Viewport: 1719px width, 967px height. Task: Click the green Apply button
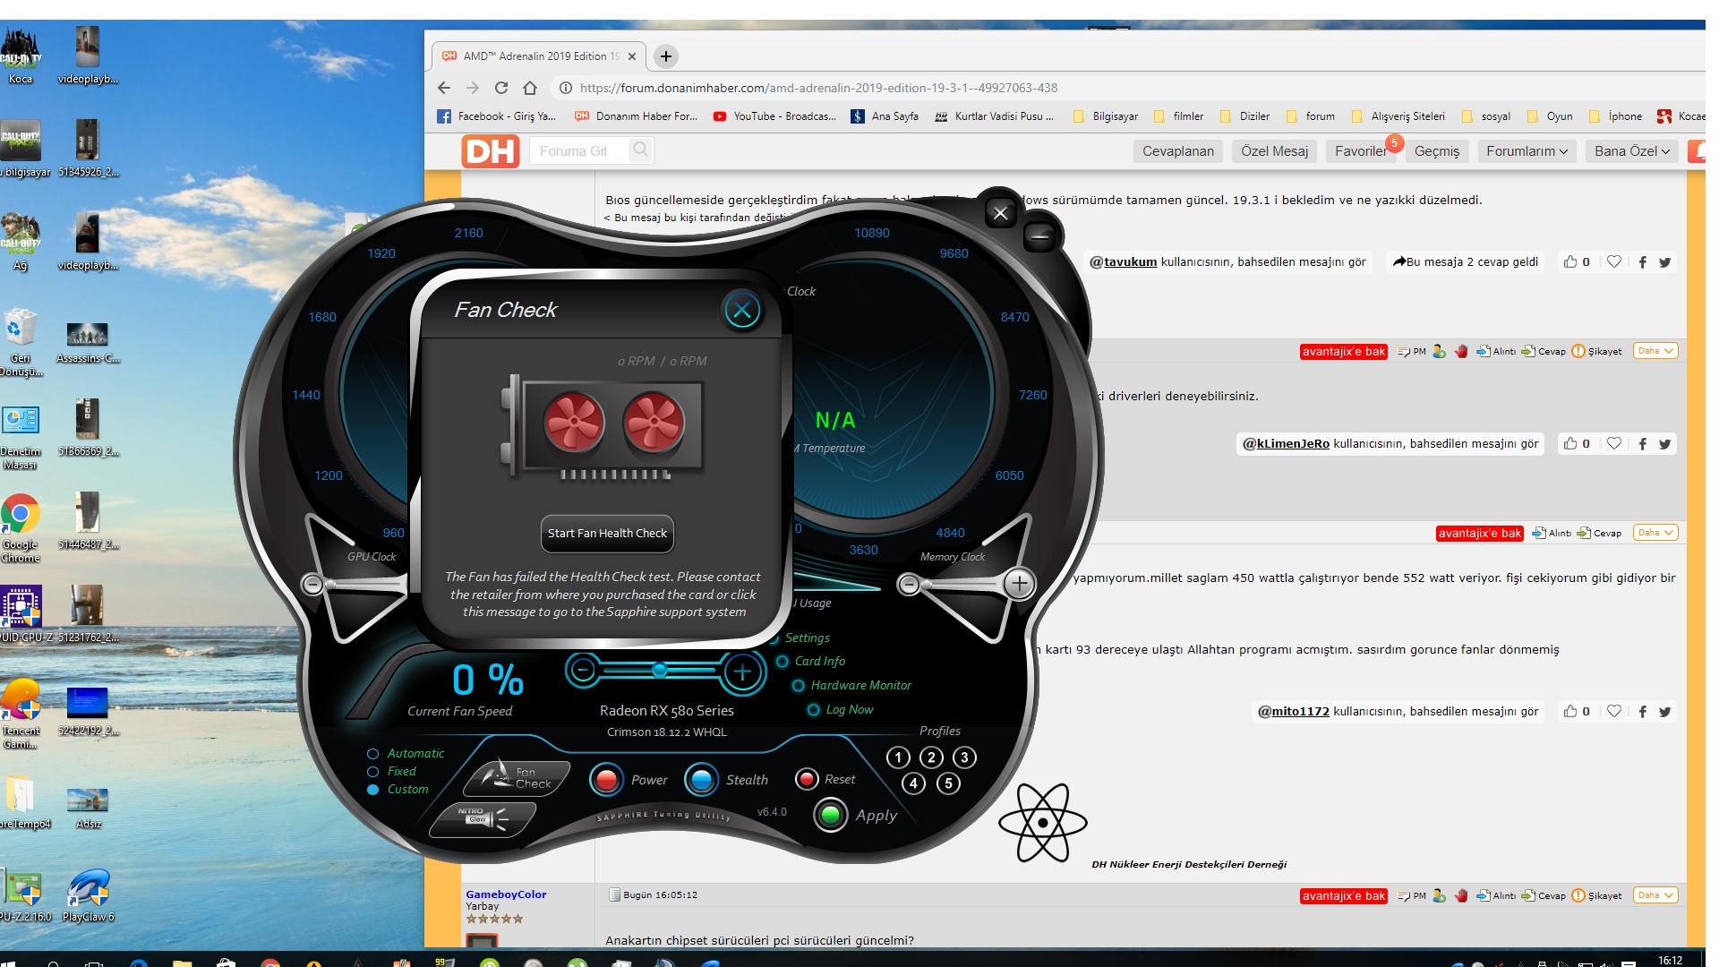(x=830, y=815)
